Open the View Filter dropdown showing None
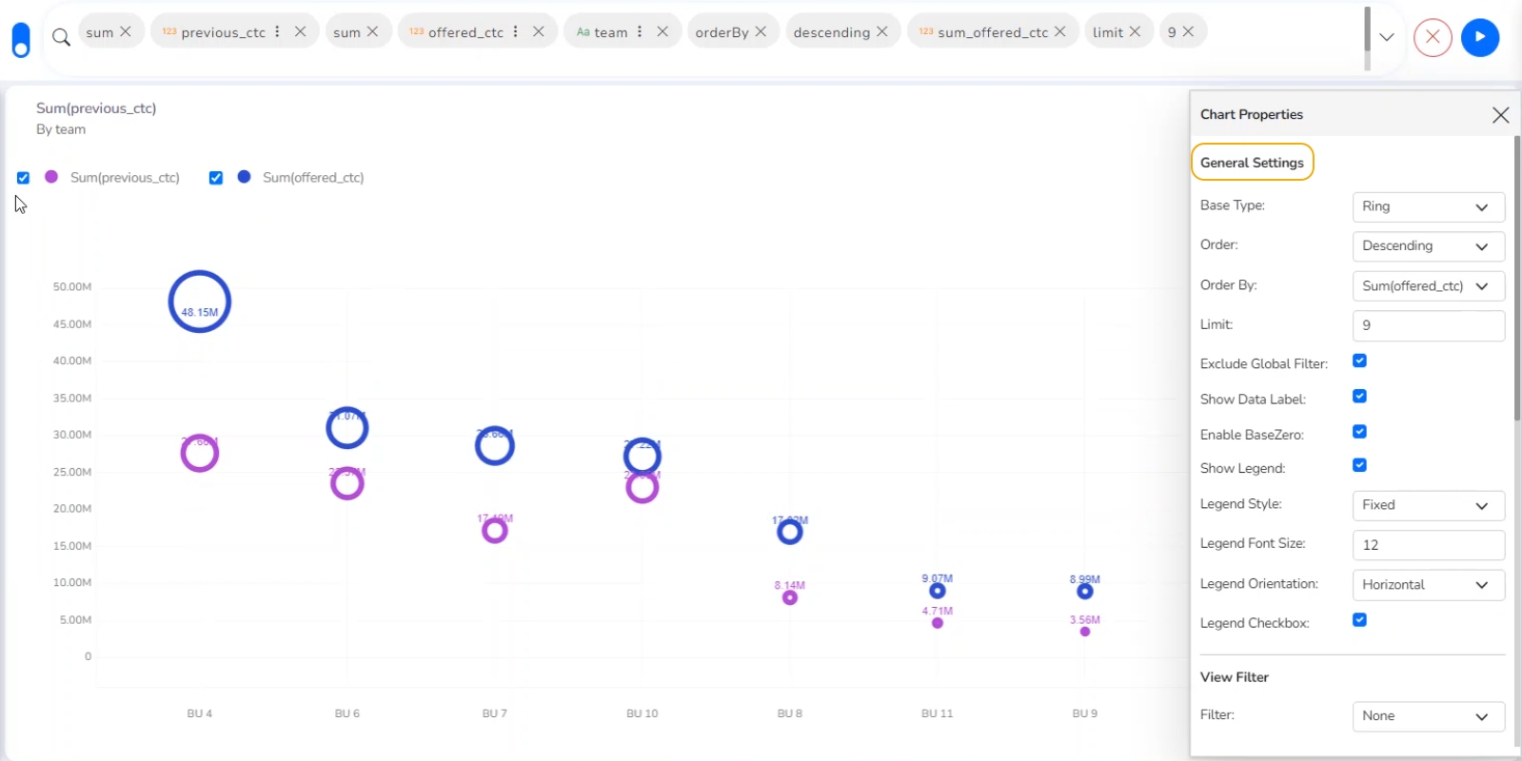Image resolution: width=1522 pixels, height=761 pixels. [x=1428, y=716]
